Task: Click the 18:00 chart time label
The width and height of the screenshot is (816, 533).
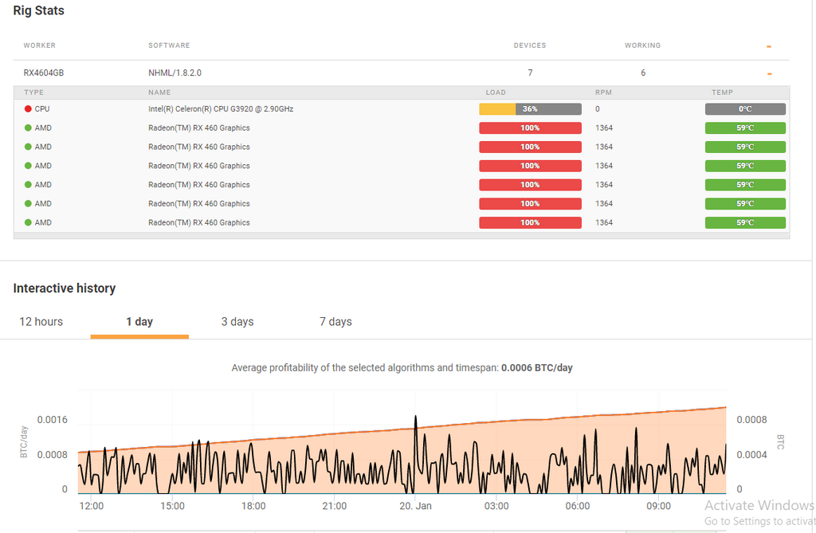Action: point(253,506)
